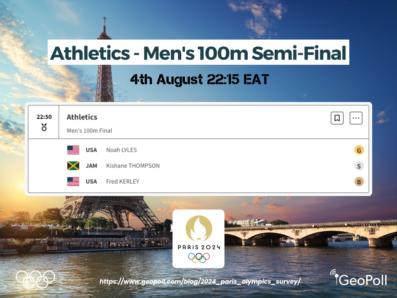
Task: Click the 22:50 event time
Action: click(44, 117)
